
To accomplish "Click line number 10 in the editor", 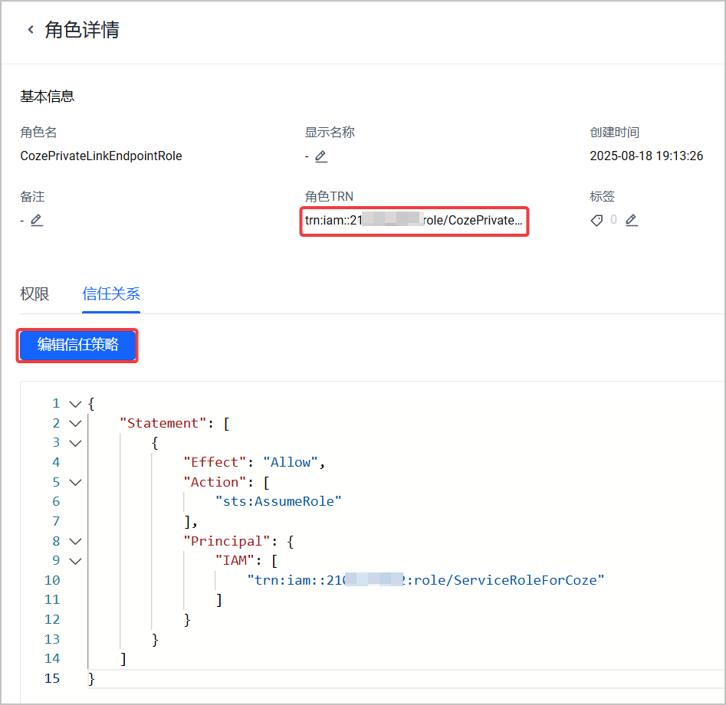I will 52,581.
